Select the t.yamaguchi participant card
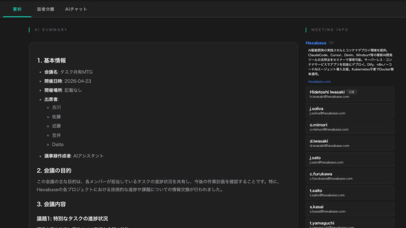Screen dimensions: 406x228 350,223
